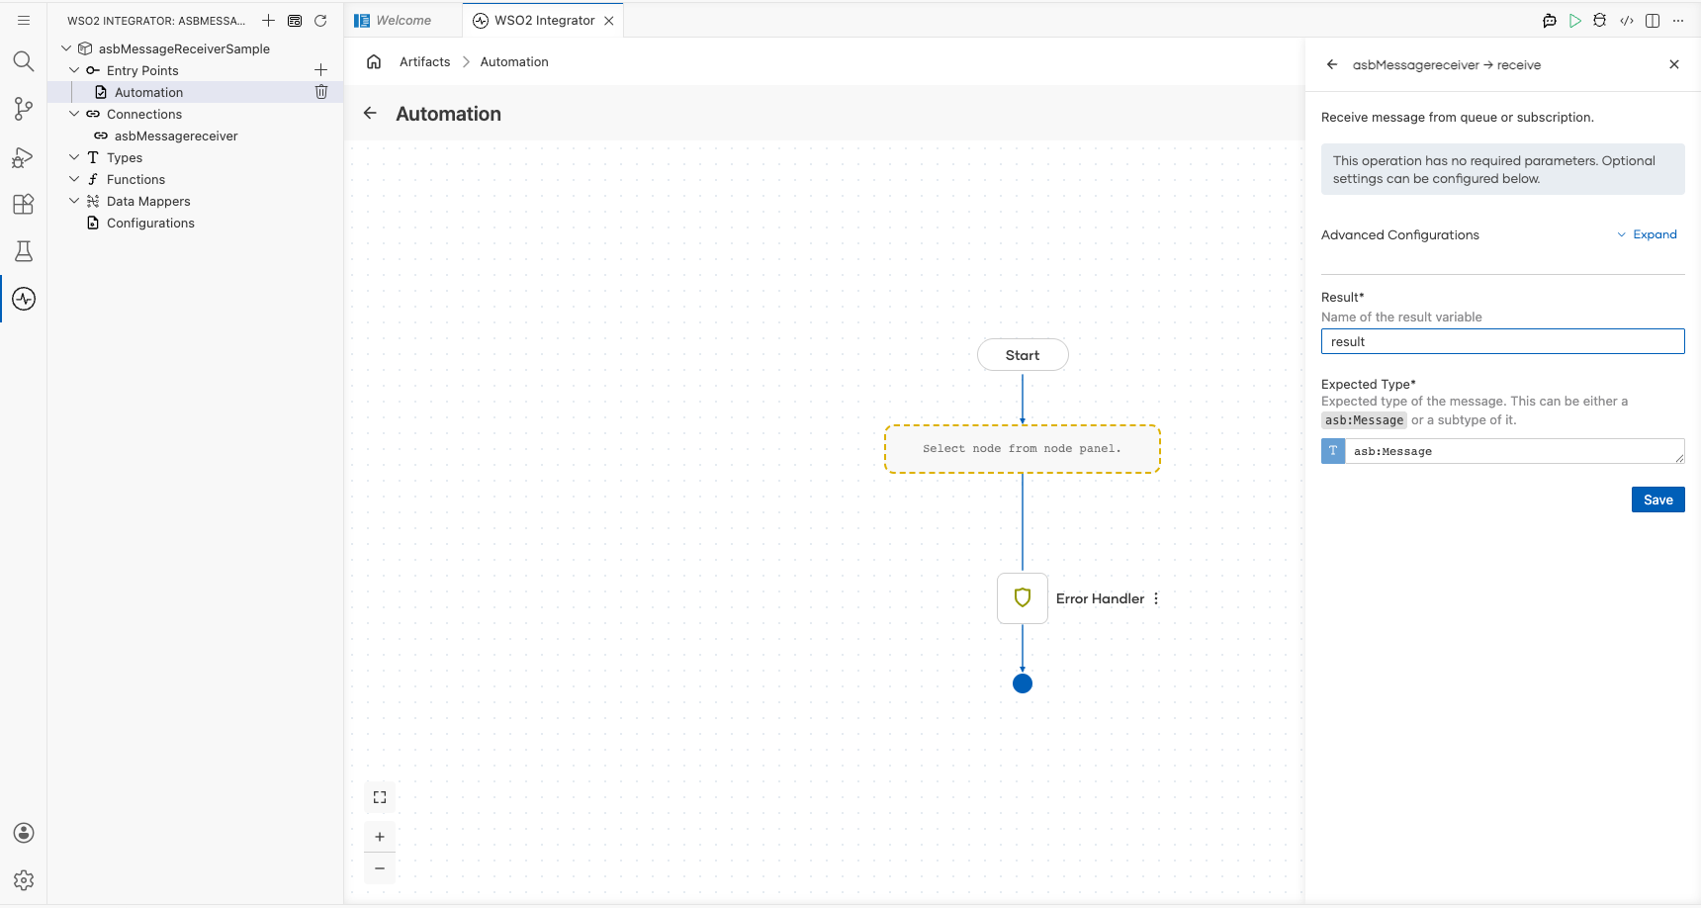Click the Automation breadcrumb

click(x=514, y=61)
